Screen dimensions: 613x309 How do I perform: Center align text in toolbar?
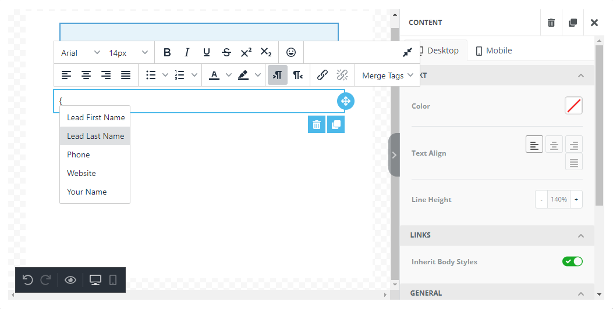(86, 75)
